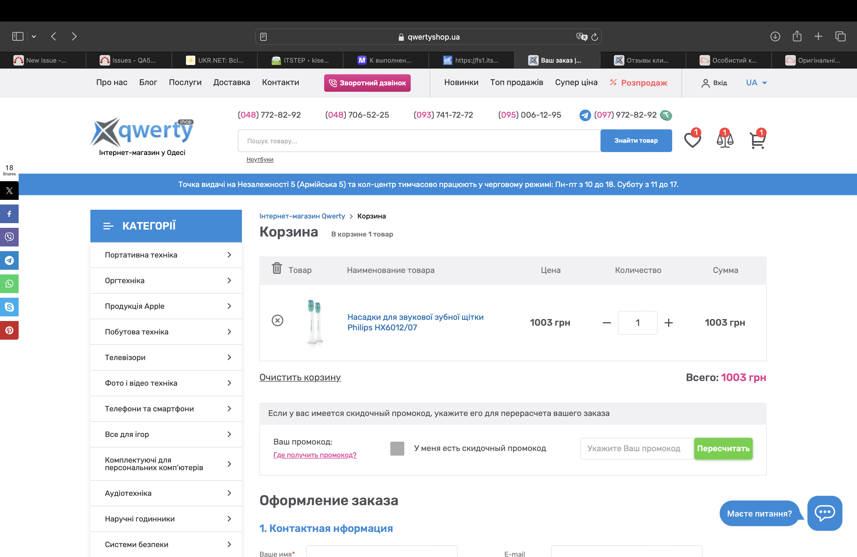Open the UA language dropdown
This screenshot has height=557, width=857.
tap(756, 83)
